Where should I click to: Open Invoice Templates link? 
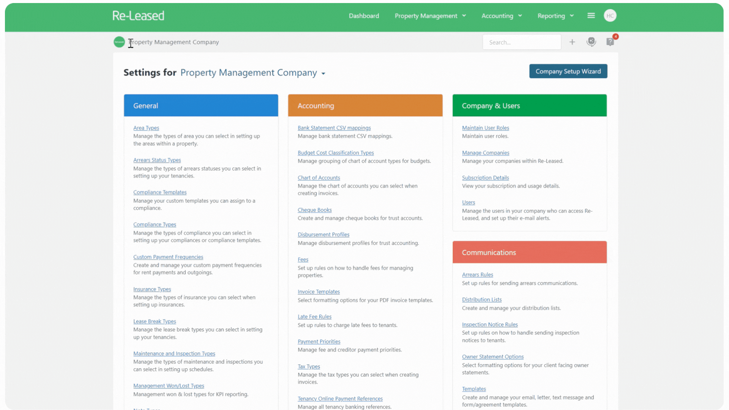[x=319, y=292]
